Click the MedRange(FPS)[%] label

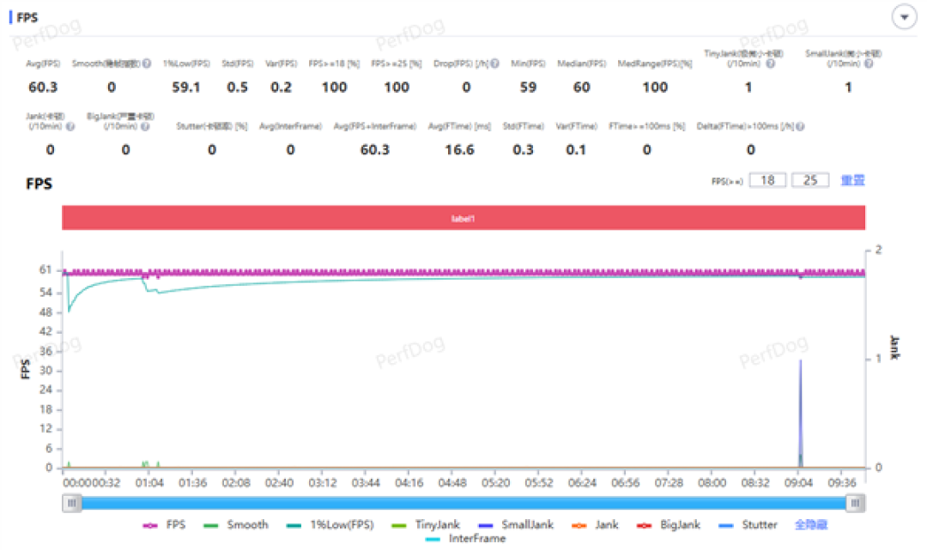click(x=654, y=63)
